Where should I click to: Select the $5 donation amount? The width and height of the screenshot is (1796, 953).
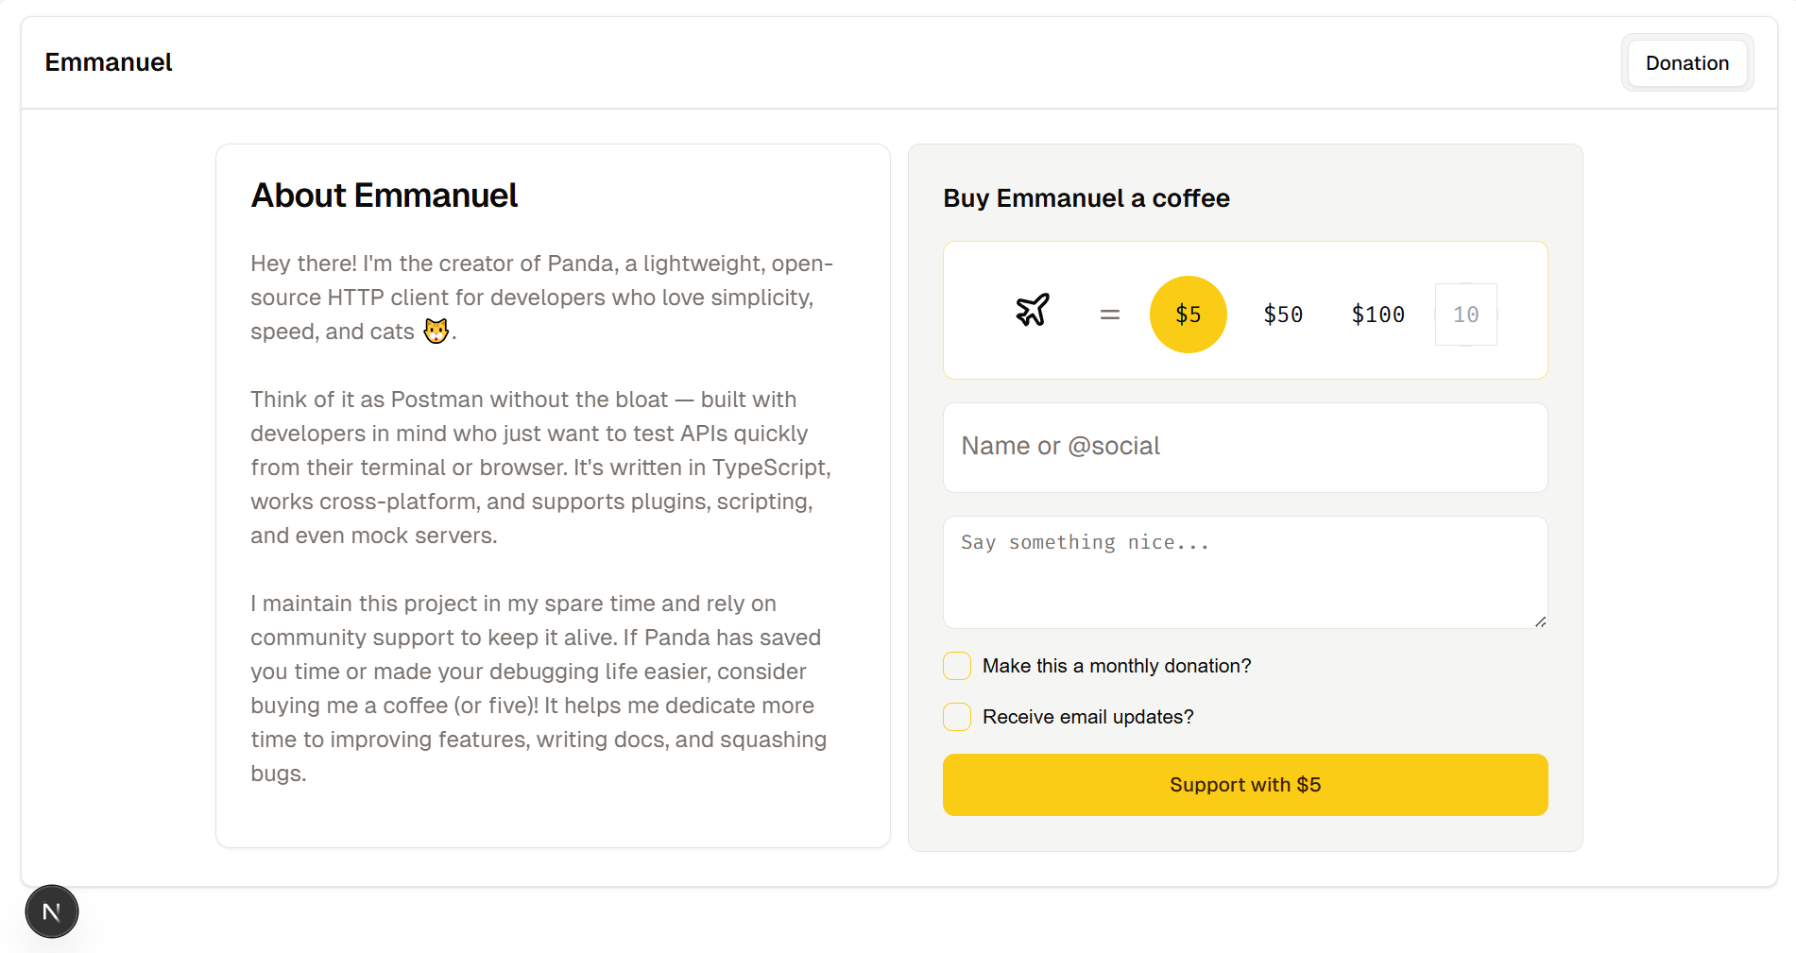click(x=1189, y=315)
